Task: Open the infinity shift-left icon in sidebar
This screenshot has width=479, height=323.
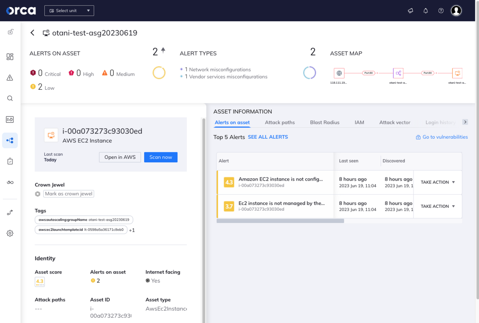Action: 10,182
